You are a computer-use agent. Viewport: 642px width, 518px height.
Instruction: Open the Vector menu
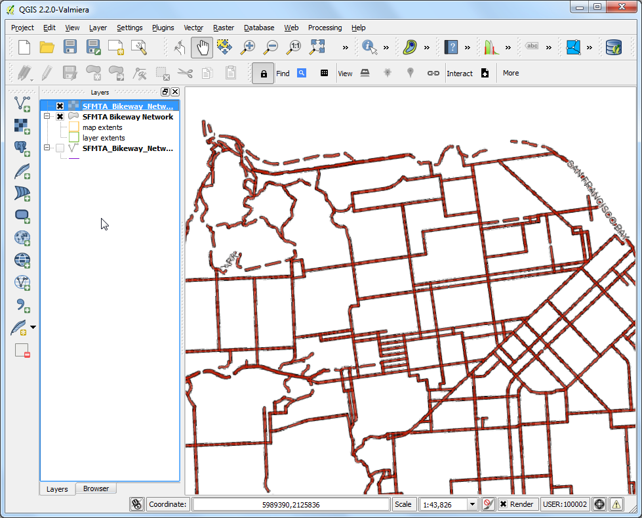(x=193, y=28)
